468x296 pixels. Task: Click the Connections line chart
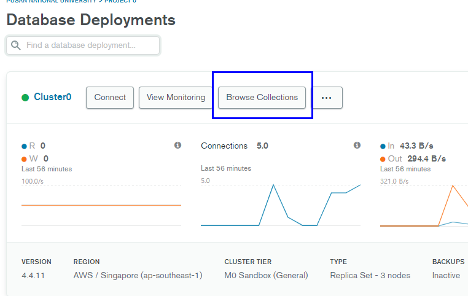[x=281, y=205]
